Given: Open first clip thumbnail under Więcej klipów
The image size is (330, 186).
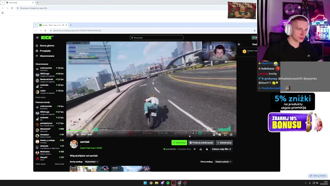Looking at the screenshot, I should [x=89, y=169].
